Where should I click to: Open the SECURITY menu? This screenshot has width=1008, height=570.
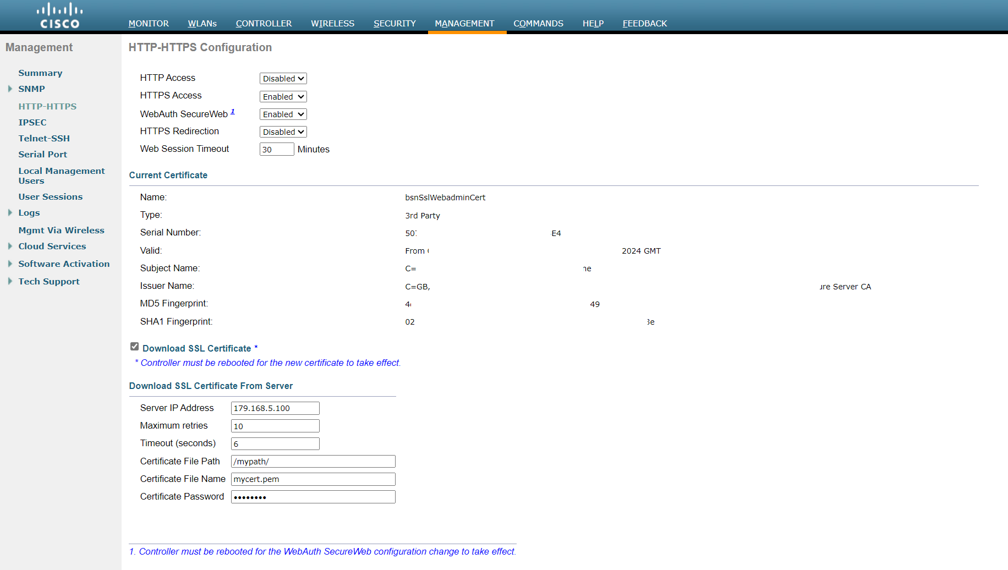(395, 23)
